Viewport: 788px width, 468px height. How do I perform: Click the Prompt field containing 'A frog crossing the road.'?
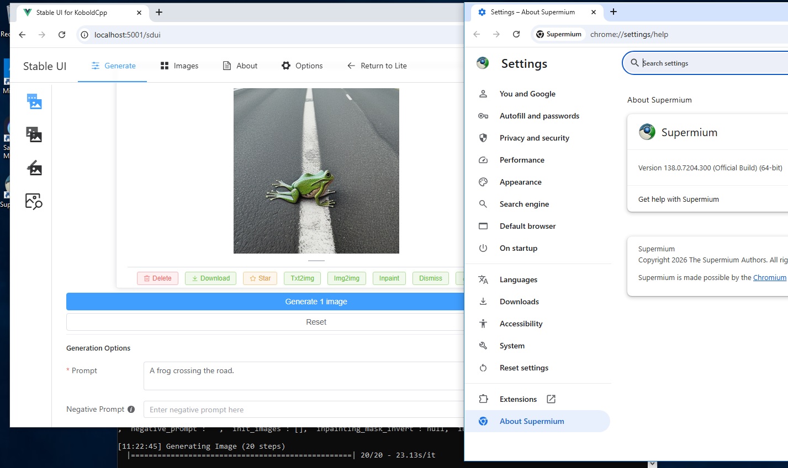tap(304, 376)
